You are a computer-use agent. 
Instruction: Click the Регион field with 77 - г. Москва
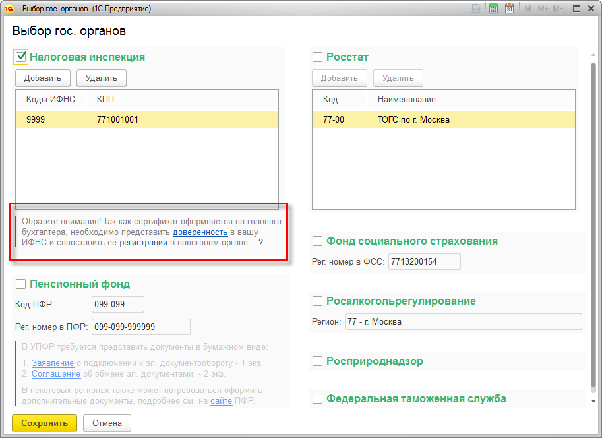point(463,322)
